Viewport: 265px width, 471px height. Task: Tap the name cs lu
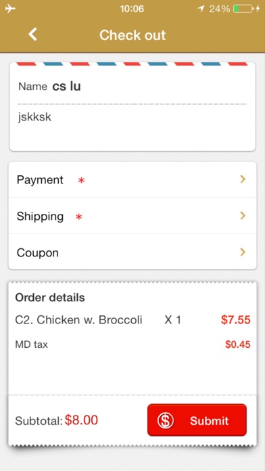(x=66, y=86)
